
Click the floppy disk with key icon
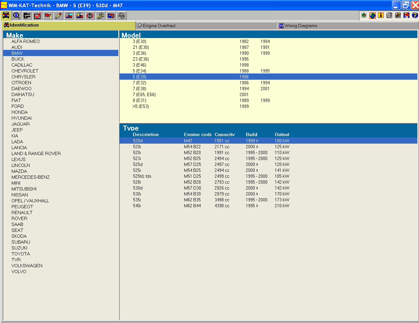tap(407, 15)
